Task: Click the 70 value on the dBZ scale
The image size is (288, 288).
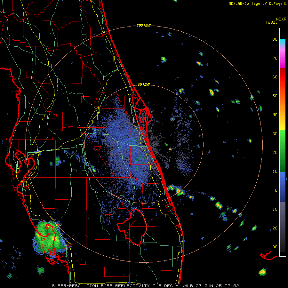Action: click(x=275, y=58)
